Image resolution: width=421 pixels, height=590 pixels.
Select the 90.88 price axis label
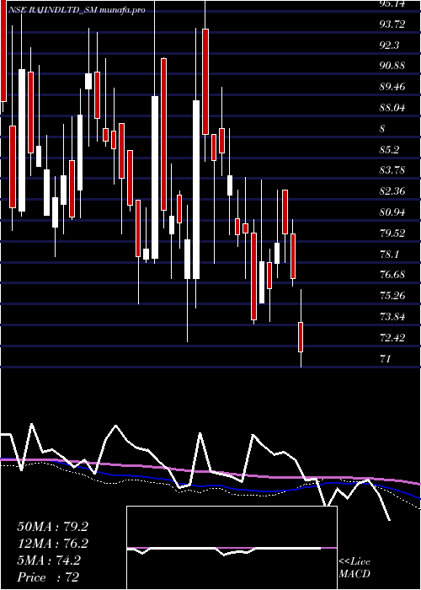[x=392, y=67]
